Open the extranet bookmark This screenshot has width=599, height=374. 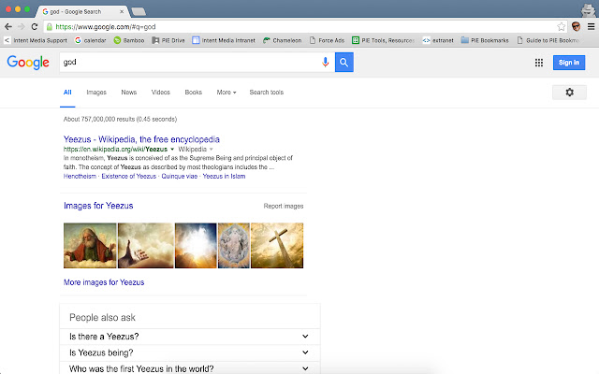[x=438, y=40]
